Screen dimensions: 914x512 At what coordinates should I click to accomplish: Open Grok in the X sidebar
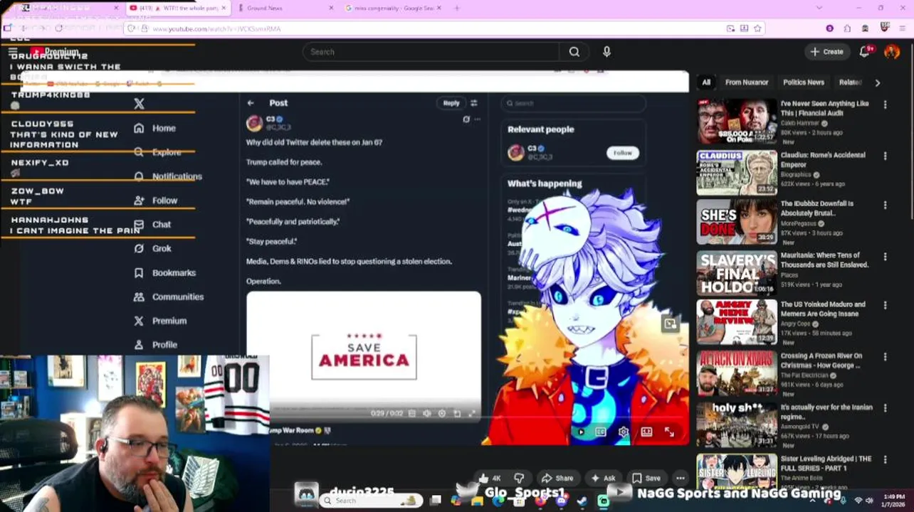pos(152,249)
